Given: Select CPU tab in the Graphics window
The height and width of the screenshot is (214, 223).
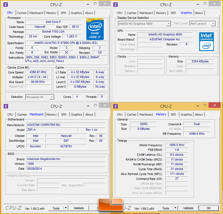Looking at the screenshot, I should pyautogui.click(x=120, y=13).
